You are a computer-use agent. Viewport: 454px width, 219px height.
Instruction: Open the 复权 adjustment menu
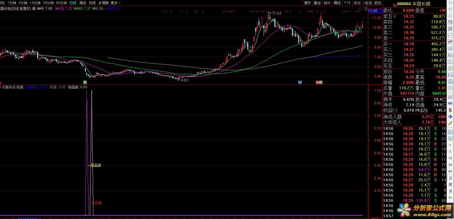tap(307, 3)
